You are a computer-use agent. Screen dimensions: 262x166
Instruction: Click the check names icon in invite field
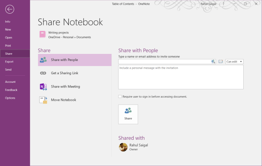click(x=213, y=62)
